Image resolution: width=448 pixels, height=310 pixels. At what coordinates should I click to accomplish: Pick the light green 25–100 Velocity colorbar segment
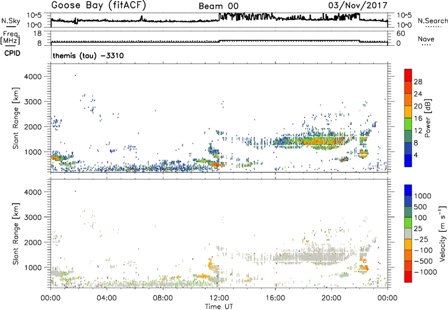point(408,223)
